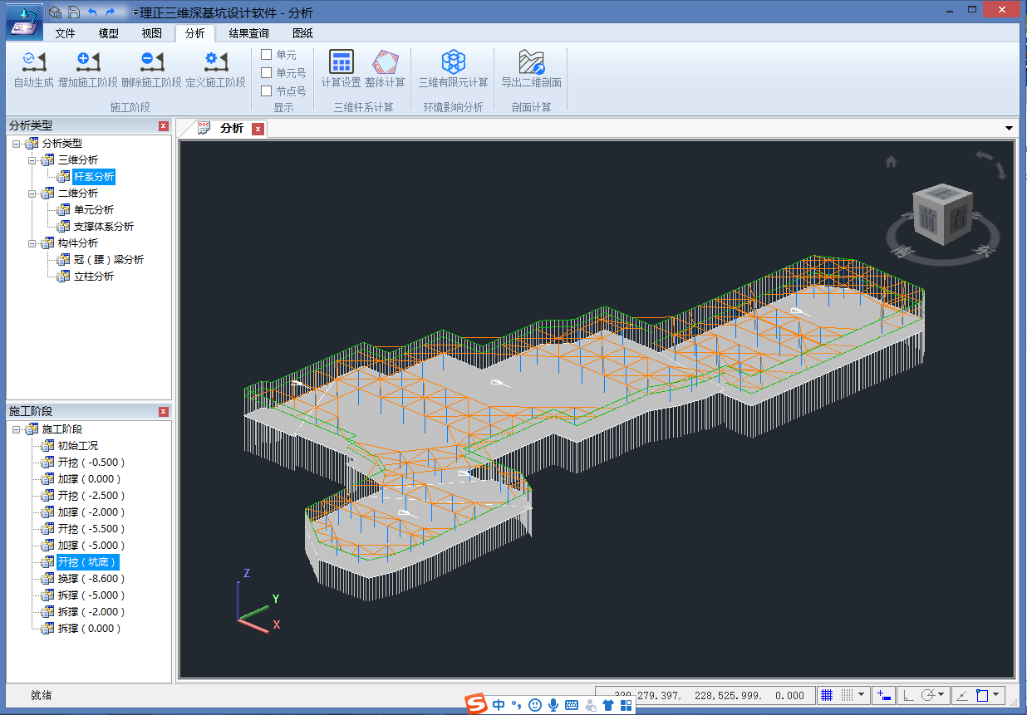Switch to the 结果查询 ribbon tab
1027x715 pixels.
click(x=248, y=33)
